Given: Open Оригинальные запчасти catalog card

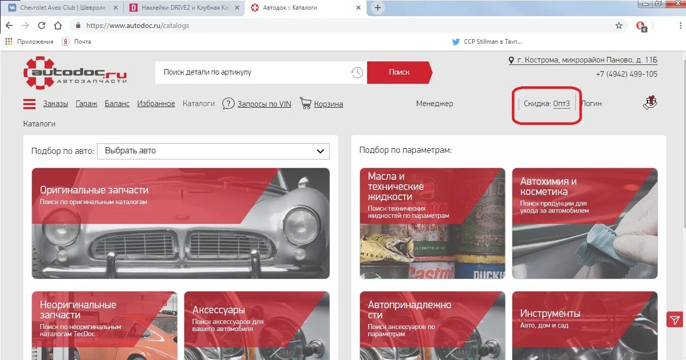Looking at the screenshot, I should pos(181,223).
